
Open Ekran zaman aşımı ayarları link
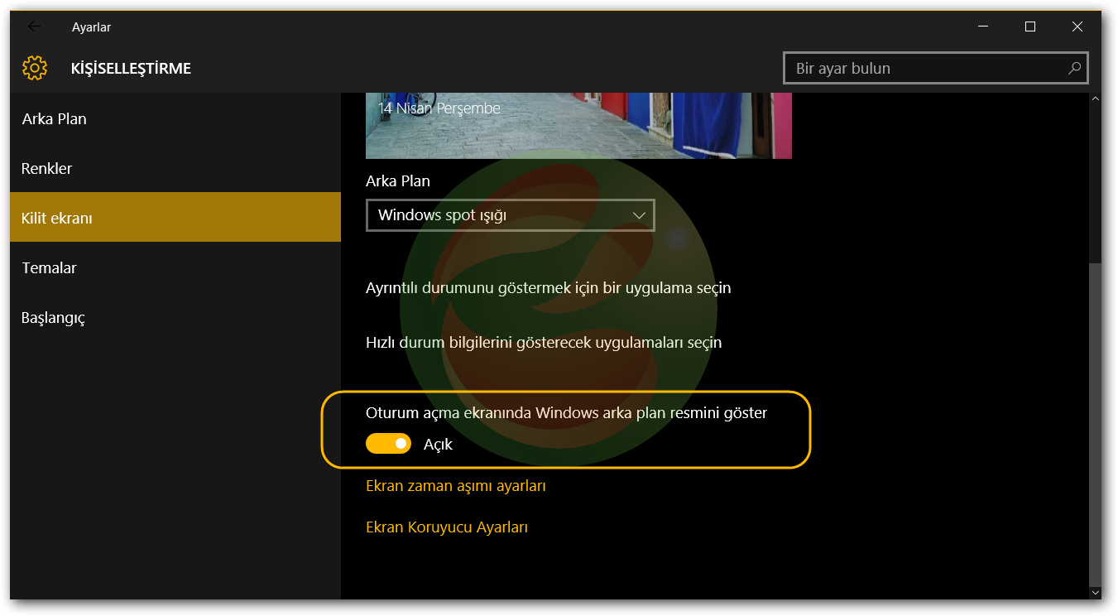456,486
